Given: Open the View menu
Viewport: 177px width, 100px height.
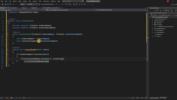Looking at the screenshot, I should [6, 1].
